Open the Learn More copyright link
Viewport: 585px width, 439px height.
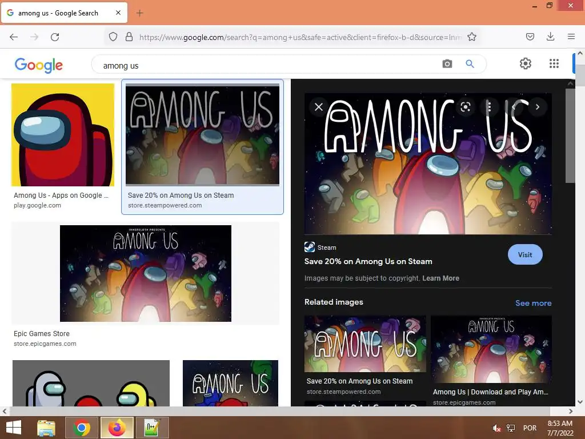[440, 278]
